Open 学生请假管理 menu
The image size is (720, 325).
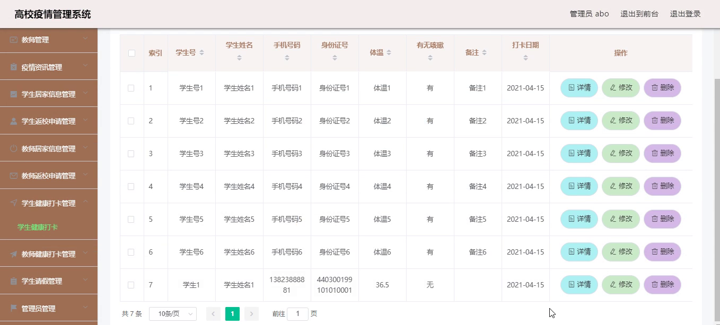(x=49, y=281)
